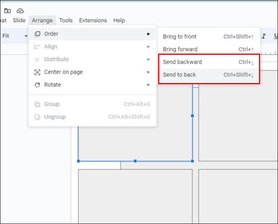Click the Ungroup icon in the menu
This screenshot has width=278, height=224.
37,117
